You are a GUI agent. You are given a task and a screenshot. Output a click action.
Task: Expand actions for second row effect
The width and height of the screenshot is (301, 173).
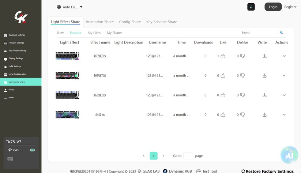coord(284,76)
